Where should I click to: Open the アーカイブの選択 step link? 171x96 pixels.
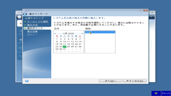tap(38, 22)
